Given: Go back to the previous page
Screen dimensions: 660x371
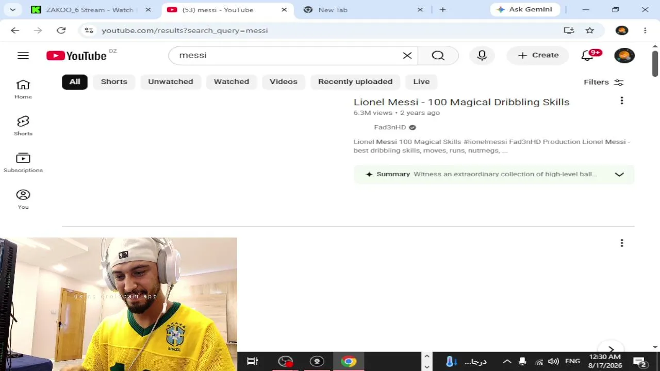Looking at the screenshot, I should pyautogui.click(x=15, y=30).
